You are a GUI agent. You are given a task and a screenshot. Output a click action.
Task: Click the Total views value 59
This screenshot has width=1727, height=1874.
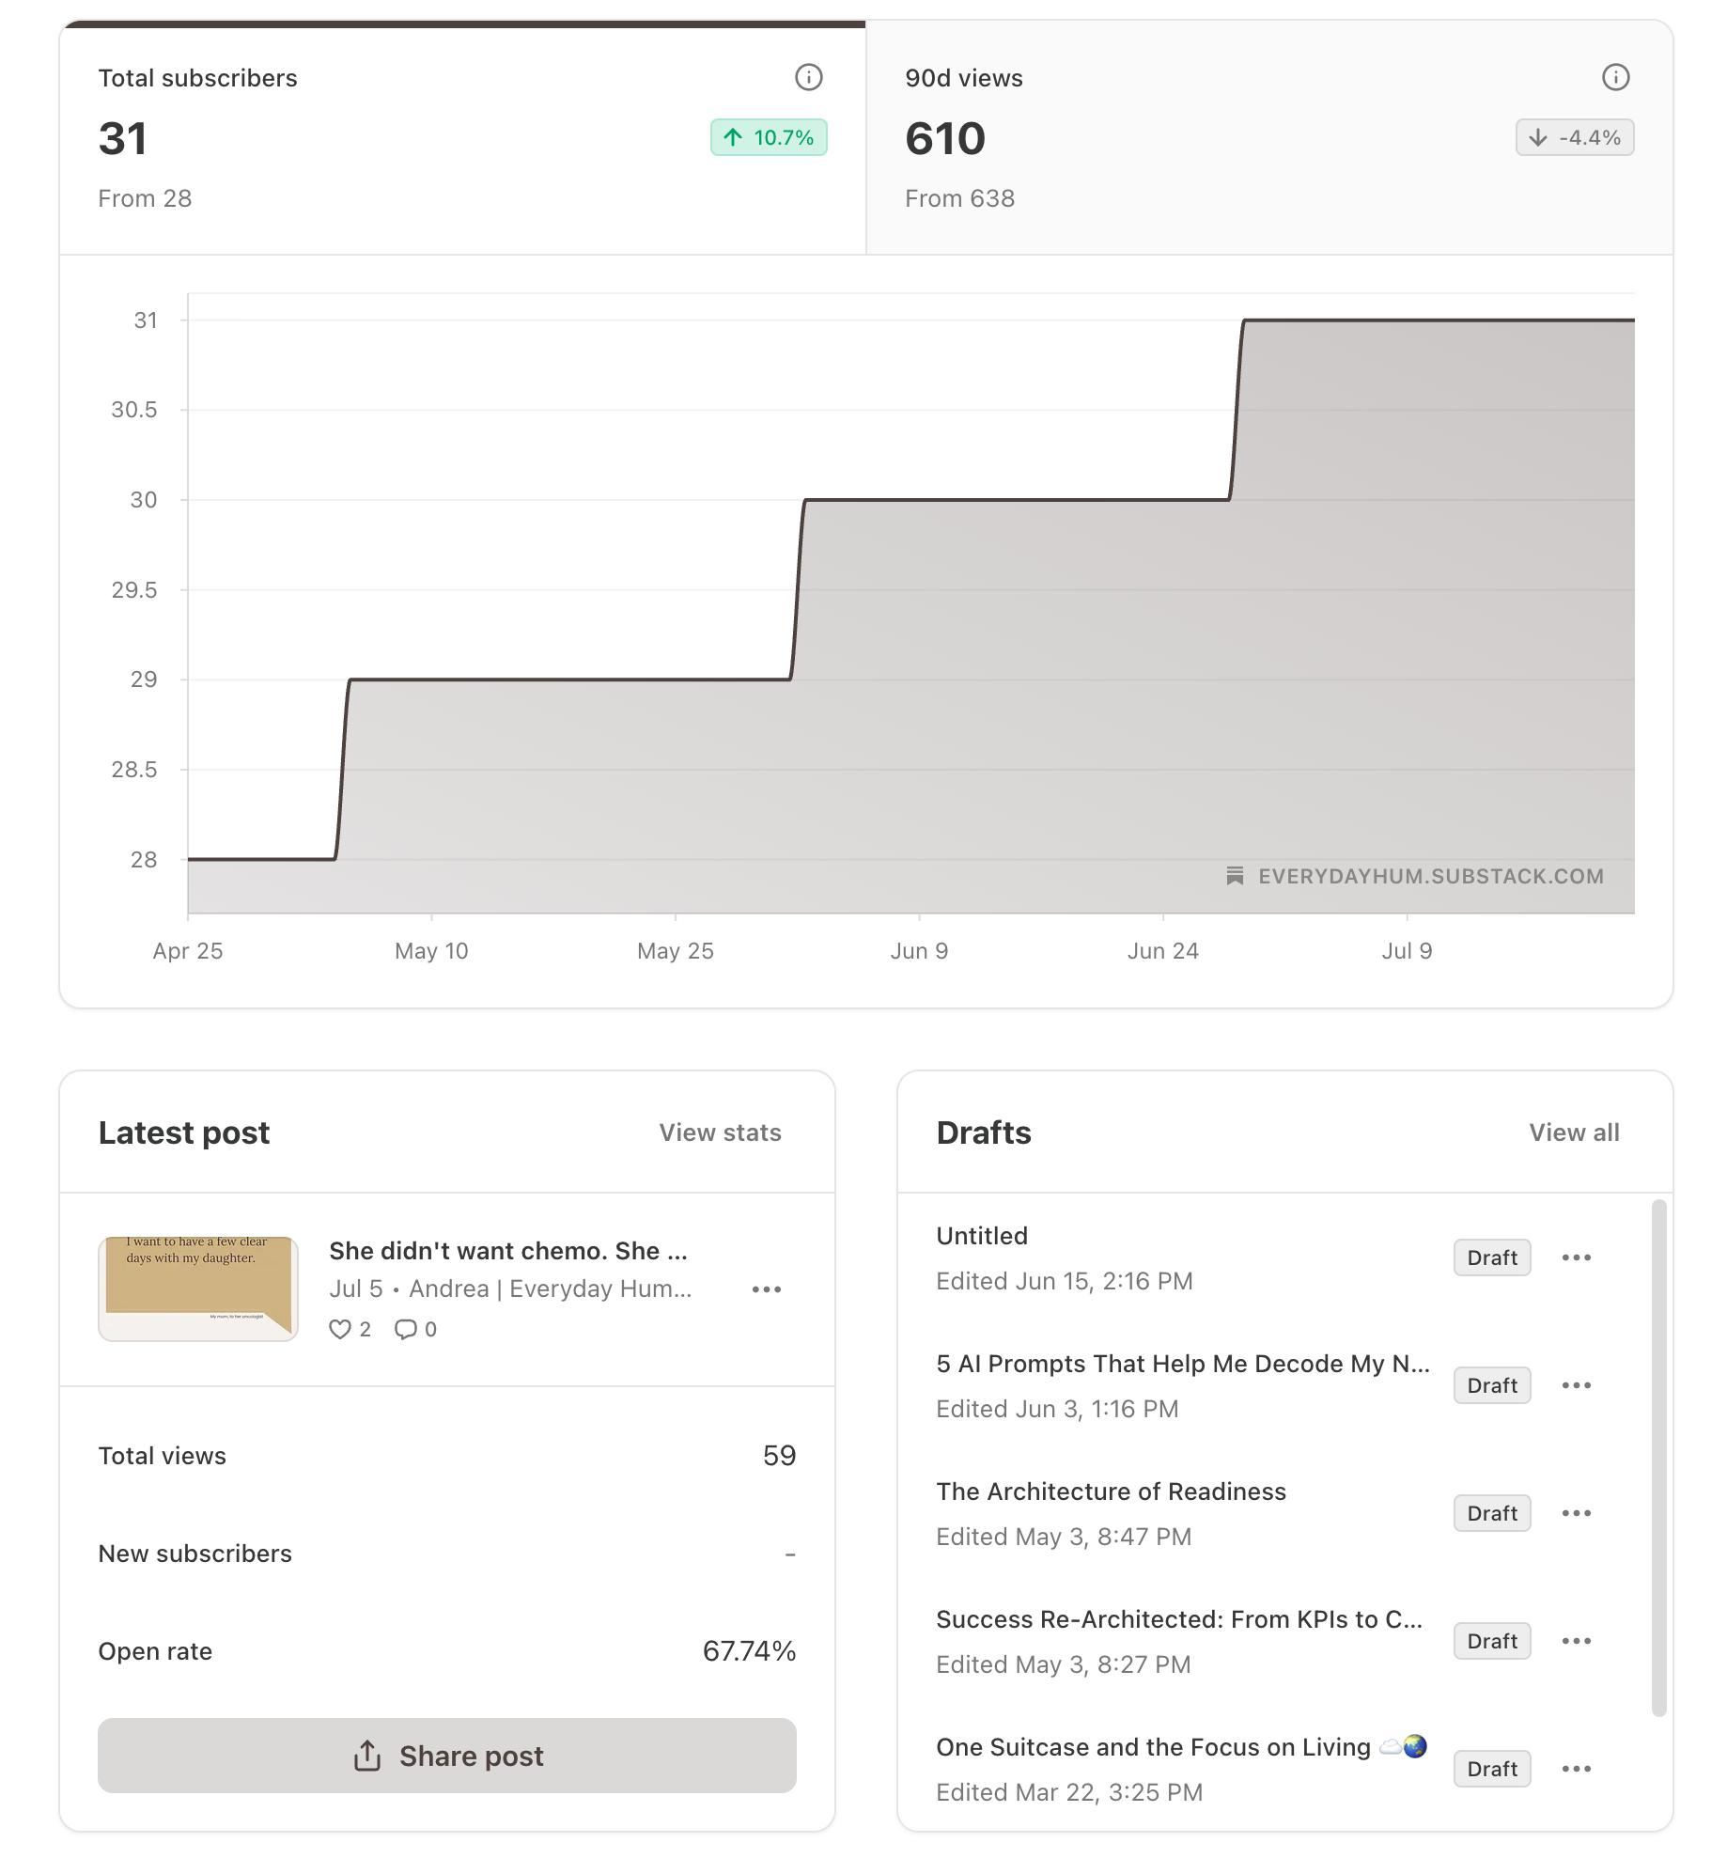pos(779,1456)
